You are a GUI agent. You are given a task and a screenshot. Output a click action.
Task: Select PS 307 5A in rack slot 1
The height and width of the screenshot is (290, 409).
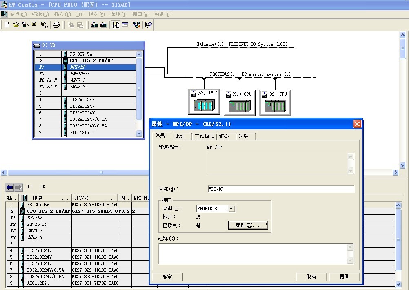[x=86, y=54]
